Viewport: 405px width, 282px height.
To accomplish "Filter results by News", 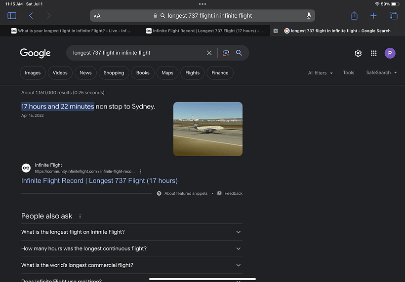I will pyautogui.click(x=85, y=73).
